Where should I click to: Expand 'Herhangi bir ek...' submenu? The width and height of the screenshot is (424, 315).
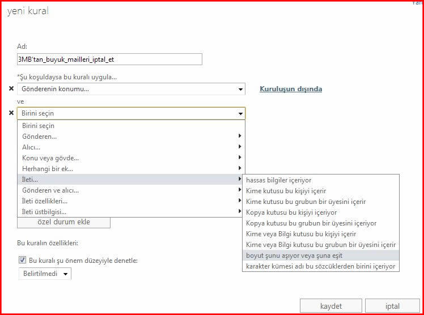132,168
